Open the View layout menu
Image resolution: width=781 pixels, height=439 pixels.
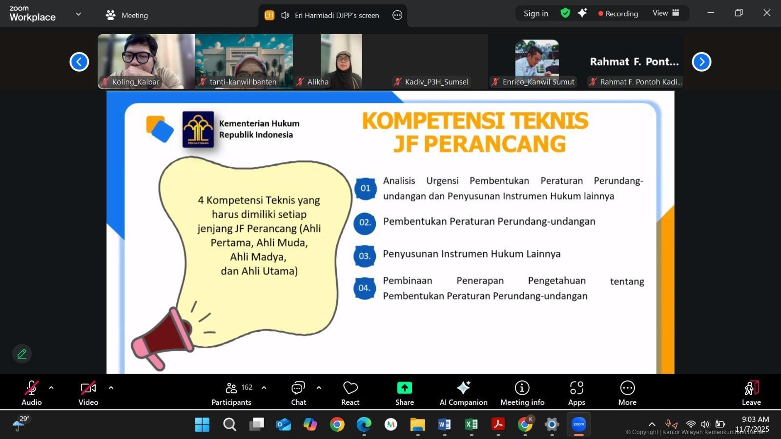coord(666,13)
